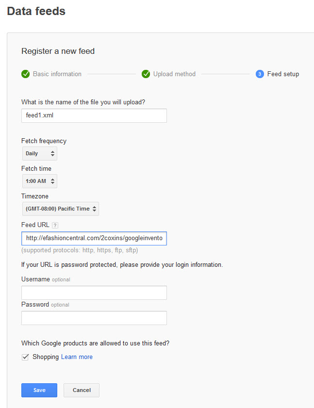Open the Shopping Learn more link
Image resolution: width=314 pixels, height=408 pixels.
click(x=77, y=357)
